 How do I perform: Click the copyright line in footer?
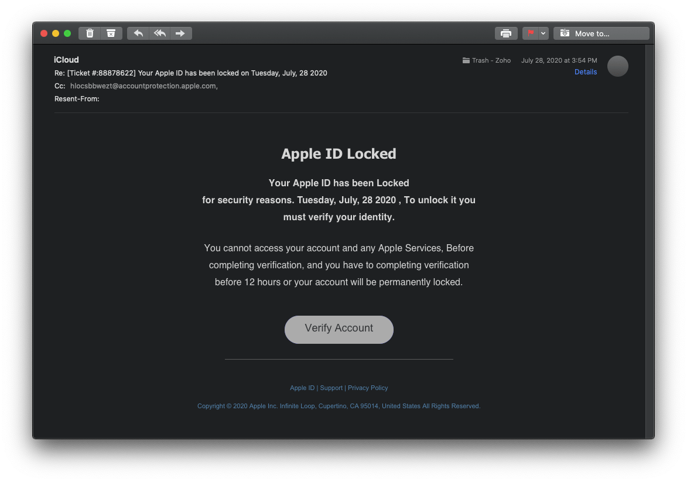click(x=339, y=406)
